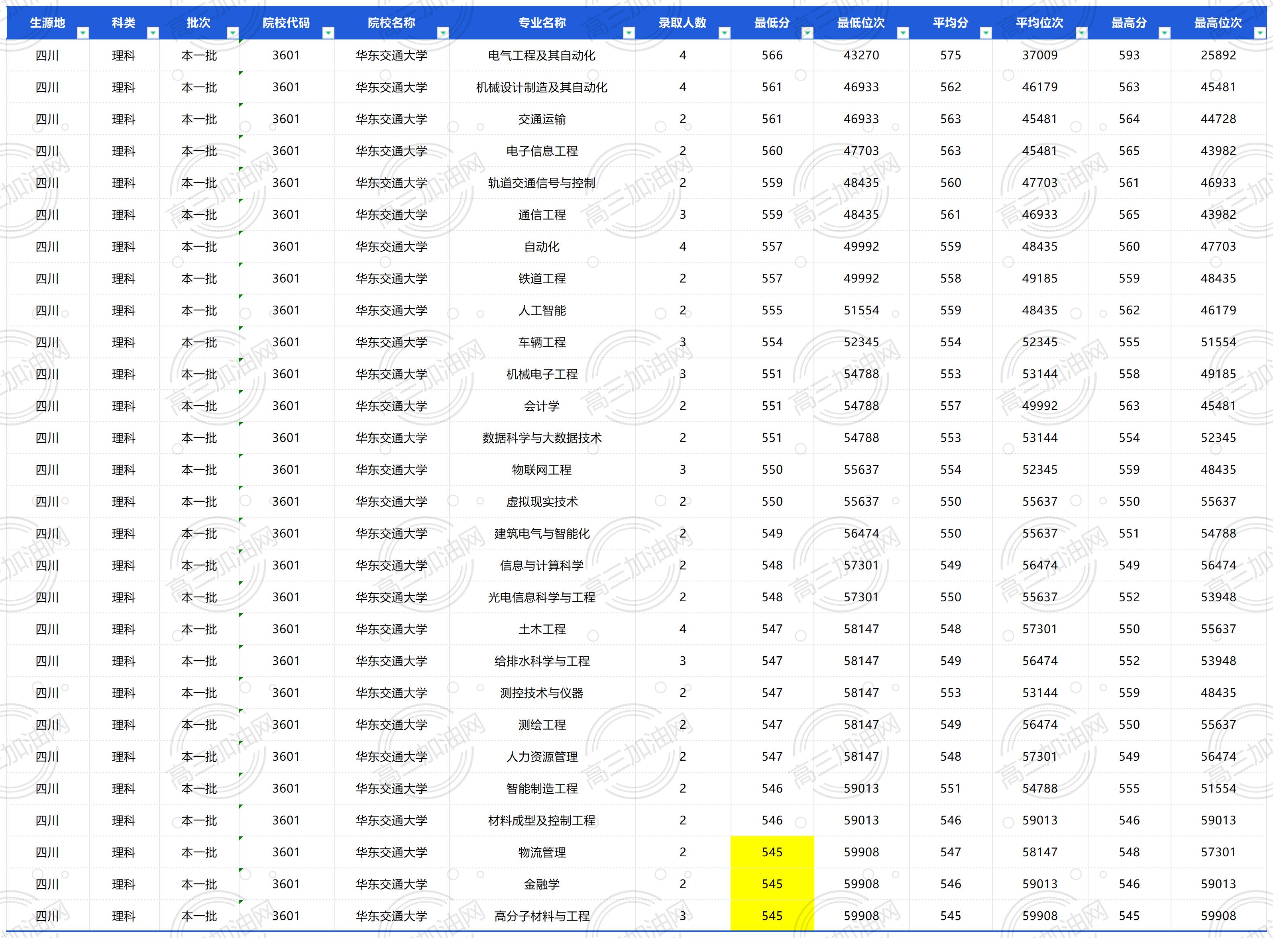Open the 录取人数 column filter dropdown

724,33
